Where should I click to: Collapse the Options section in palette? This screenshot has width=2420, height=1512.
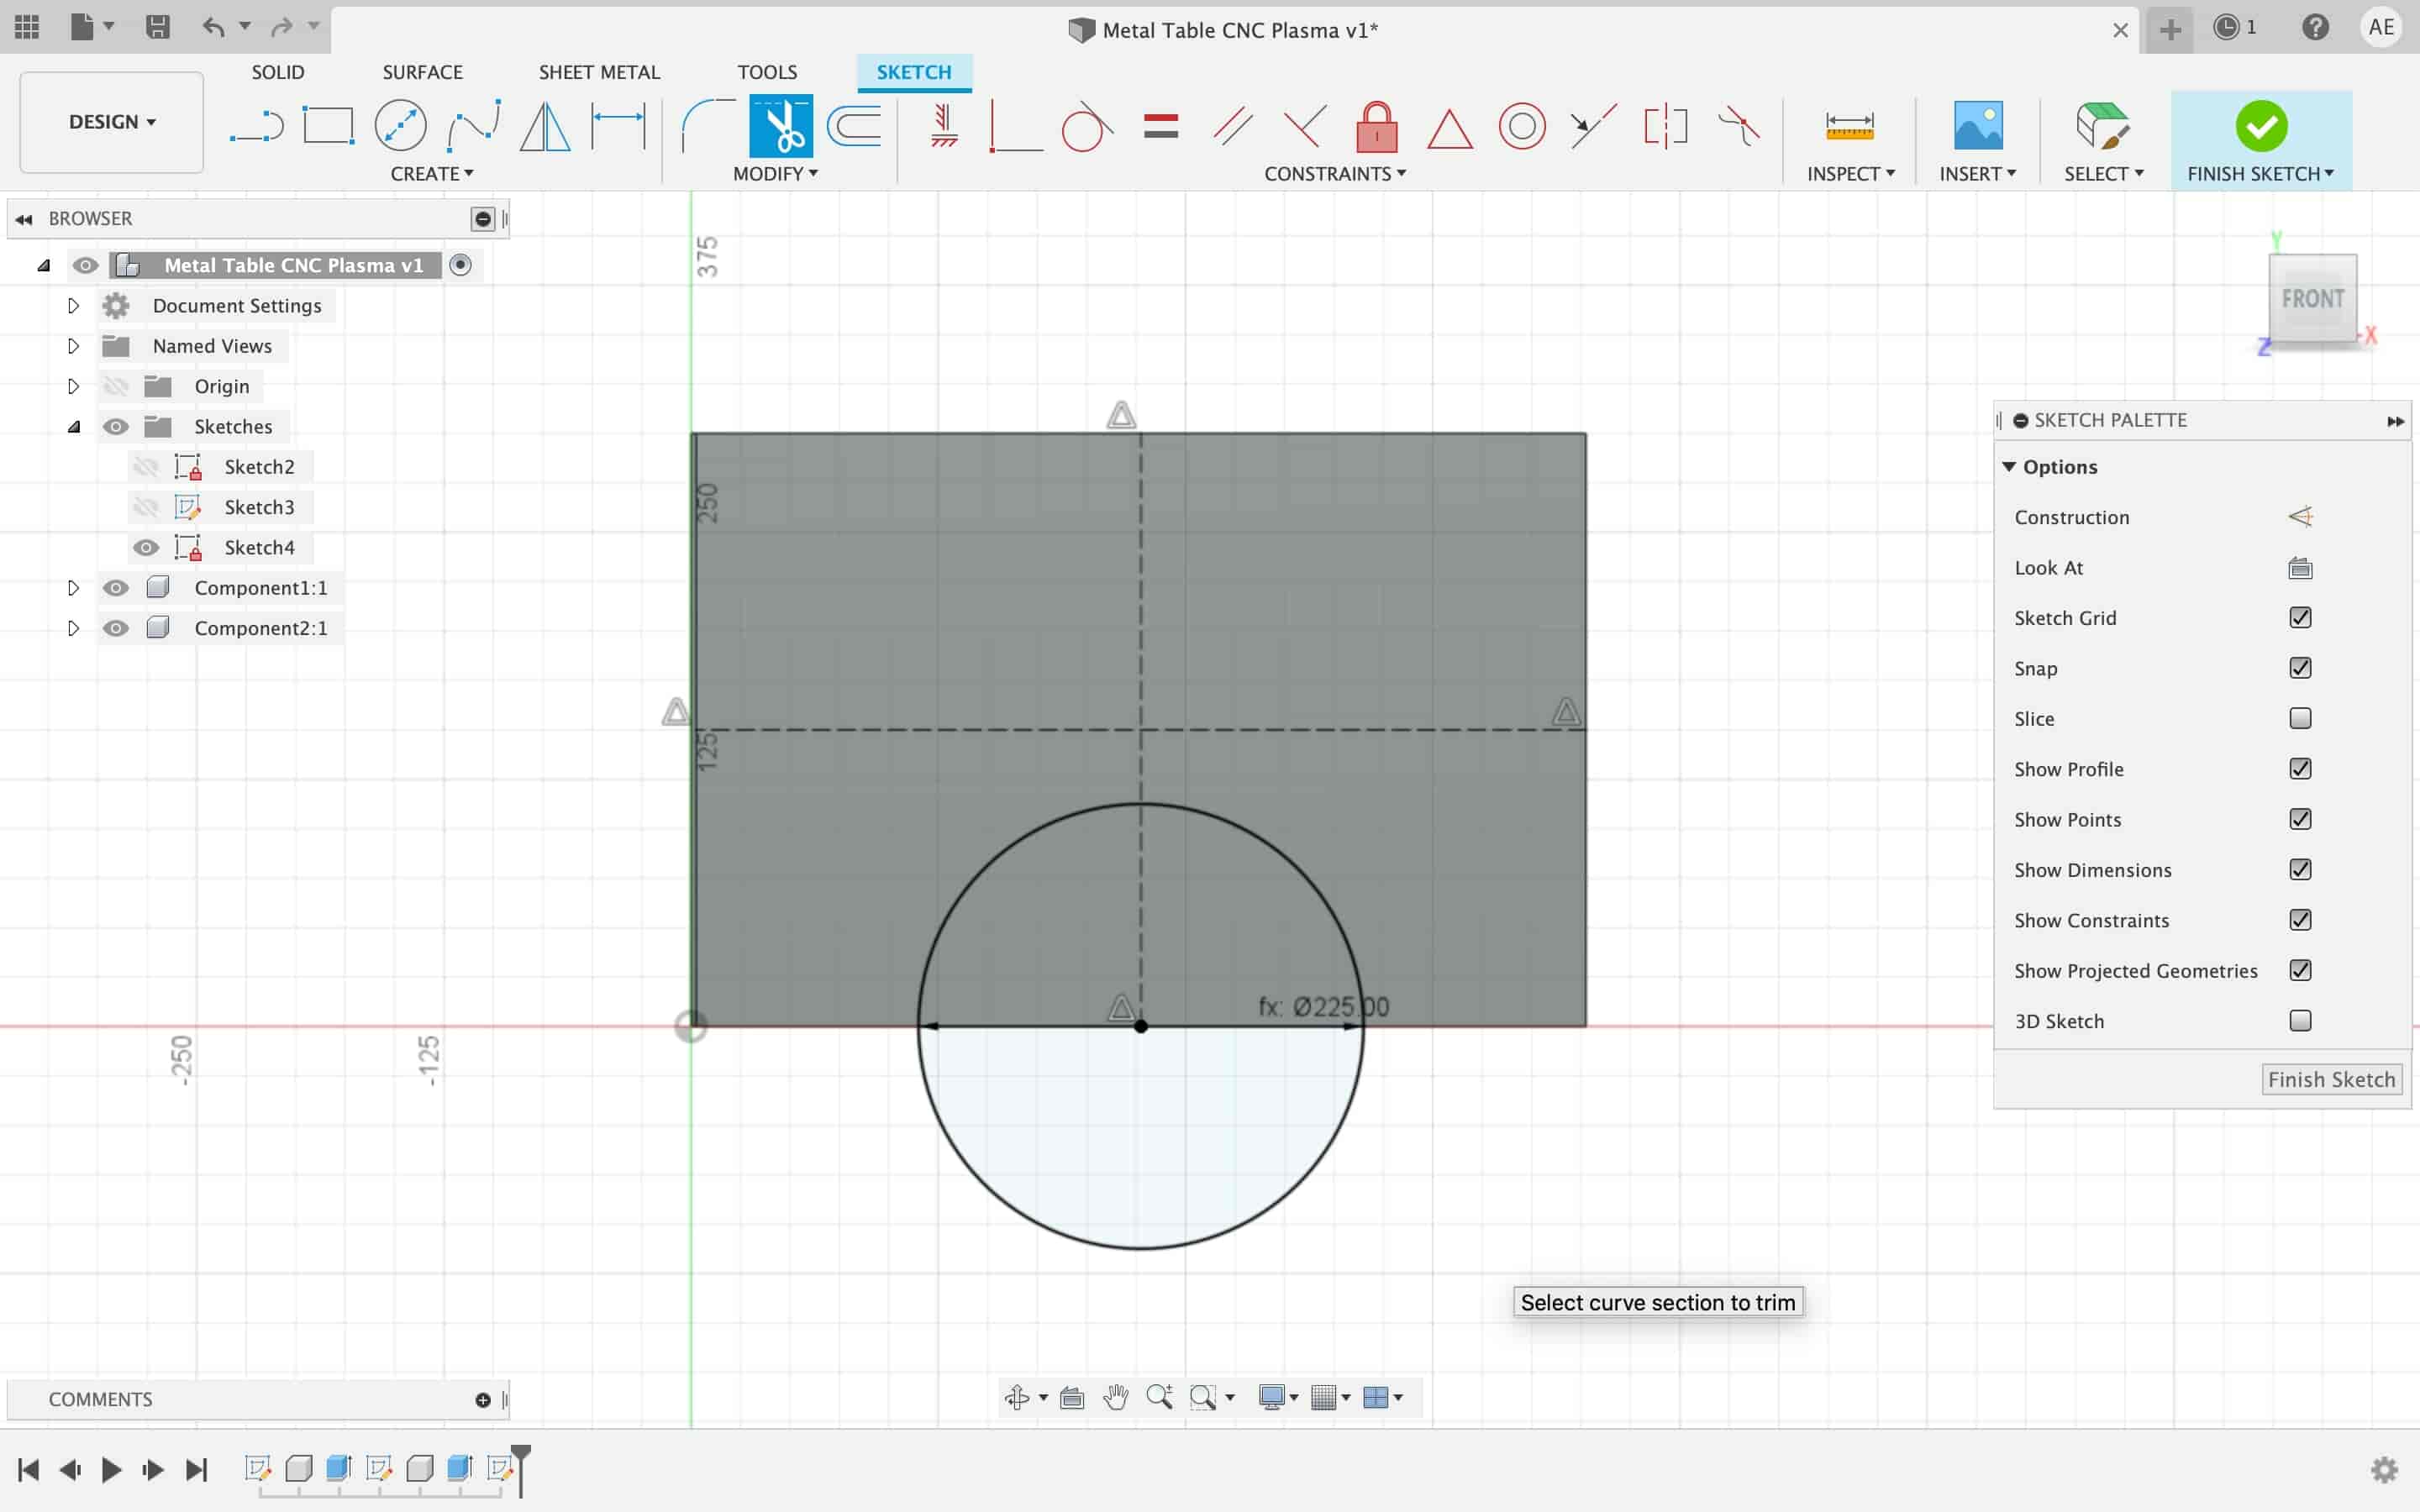coord(2008,467)
